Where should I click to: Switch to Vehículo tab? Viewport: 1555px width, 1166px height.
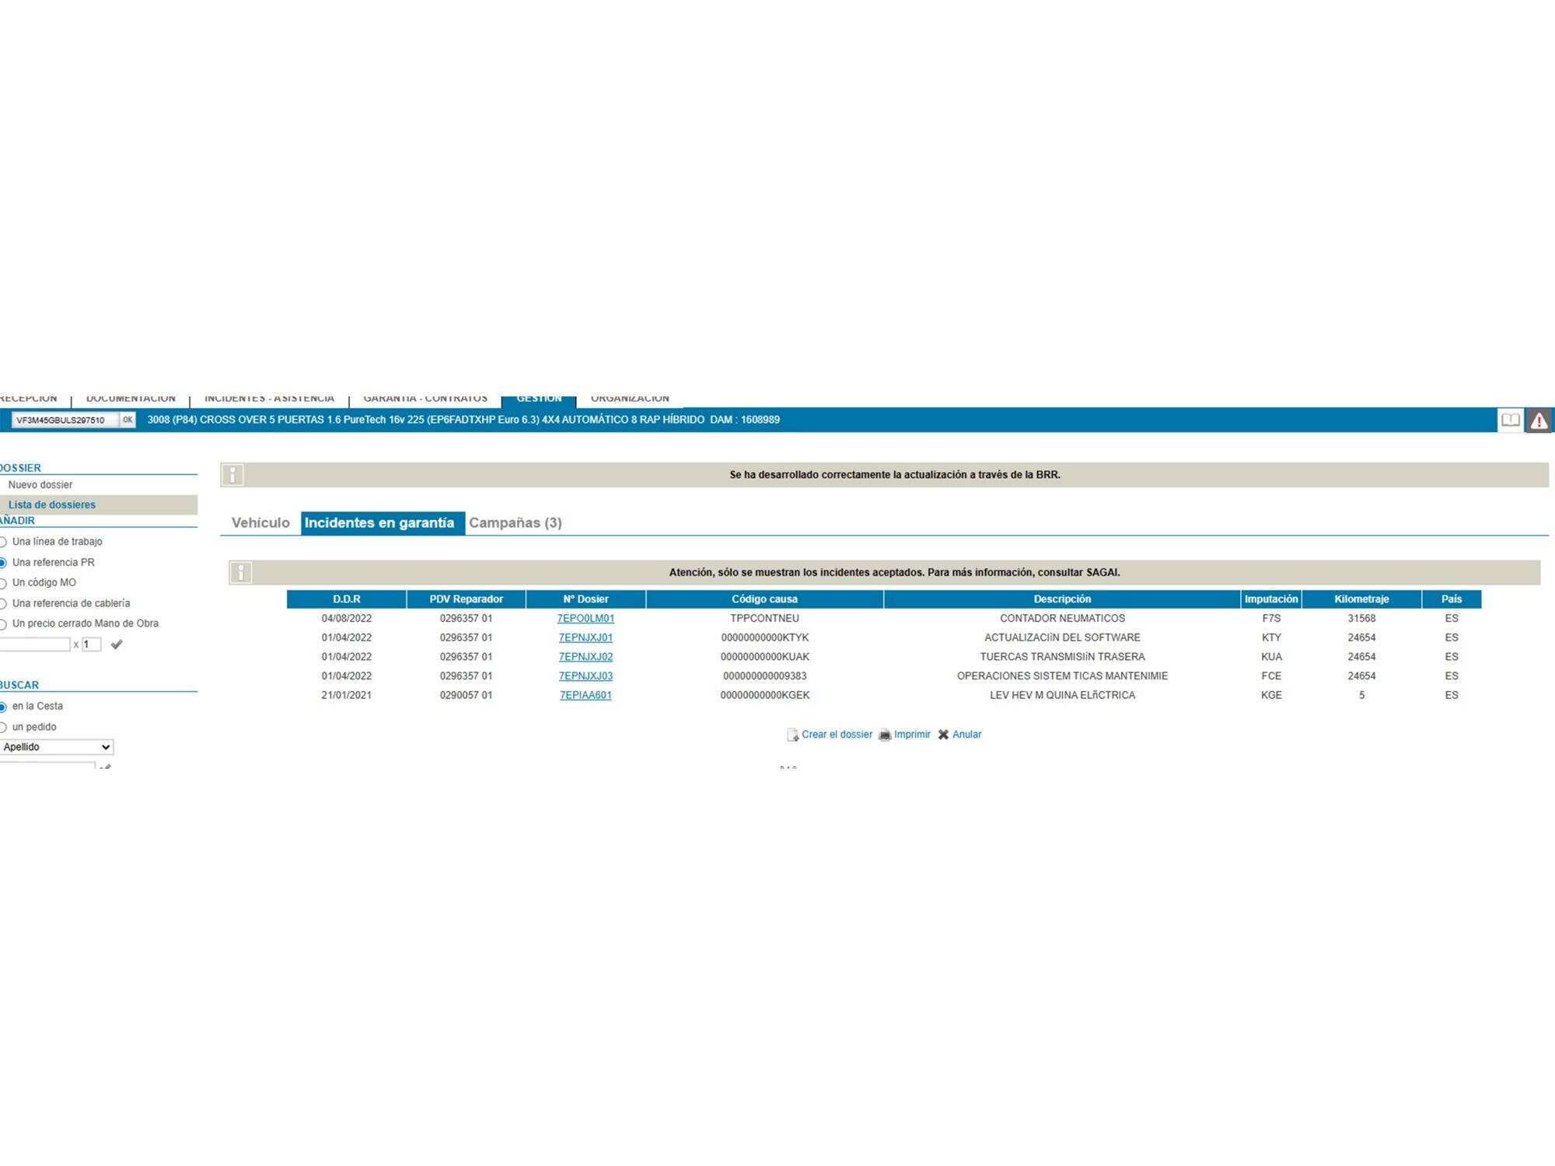click(260, 523)
